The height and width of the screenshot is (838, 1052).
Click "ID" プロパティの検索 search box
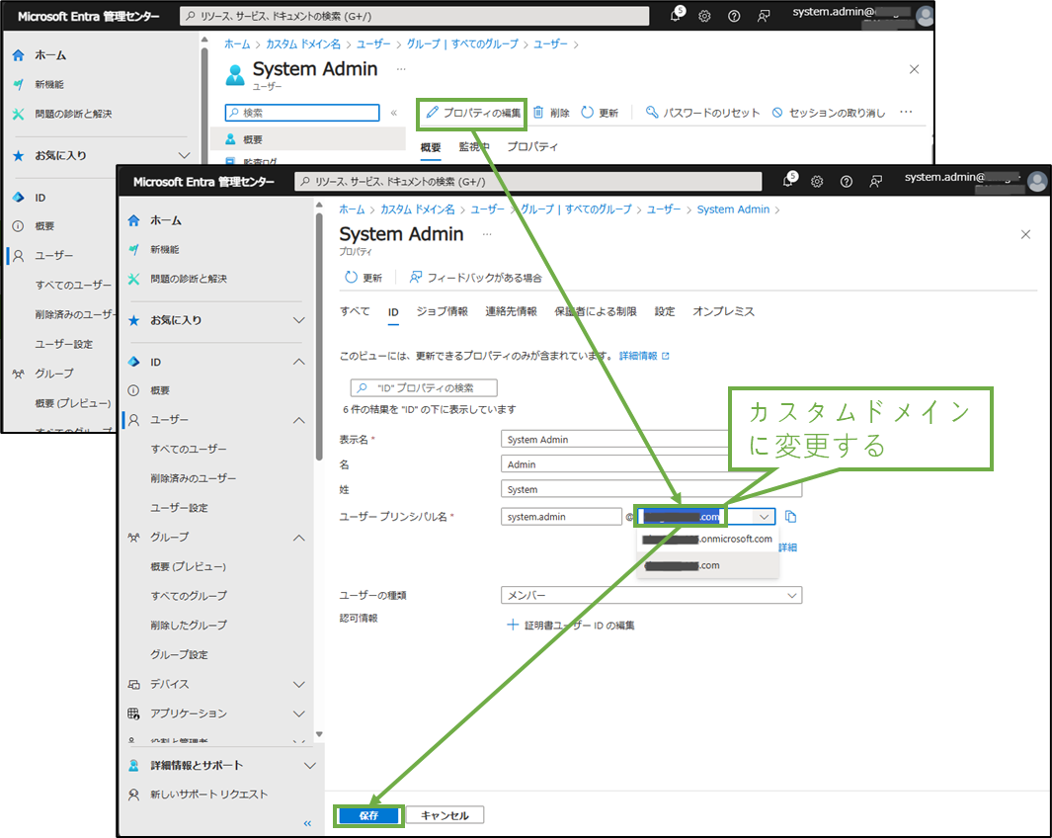[x=424, y=387]
